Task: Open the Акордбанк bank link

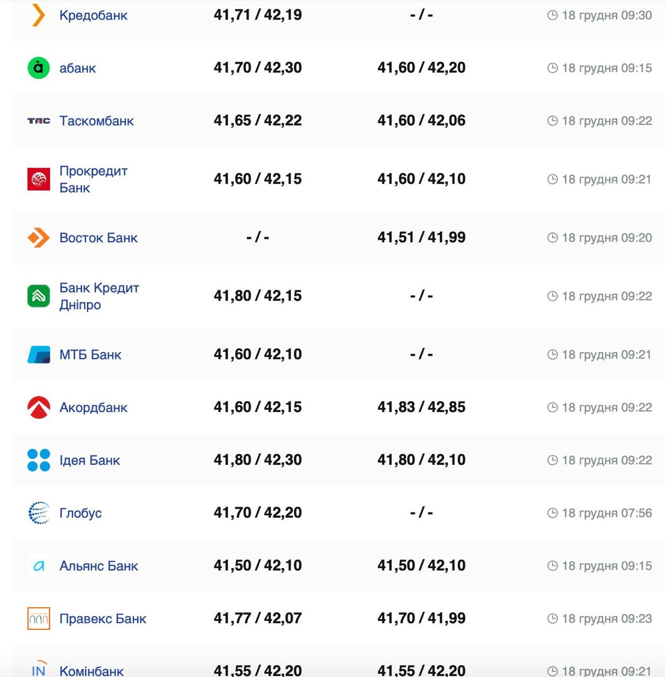Action: coord(93,408)
